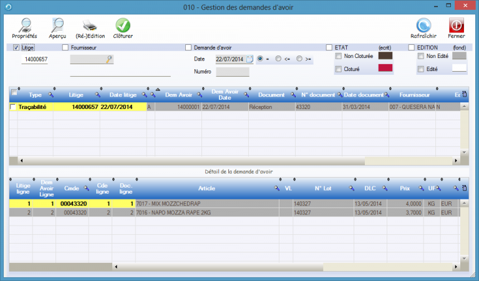Enable the Fournisseur filter checkbox
Viewport: 479px width, 281px height.
65,47
